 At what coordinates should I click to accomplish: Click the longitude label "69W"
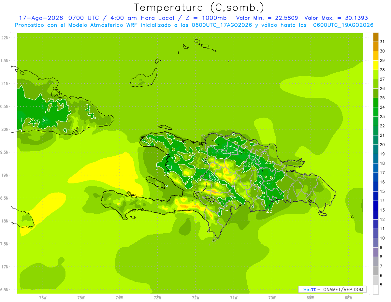(310, 297)
